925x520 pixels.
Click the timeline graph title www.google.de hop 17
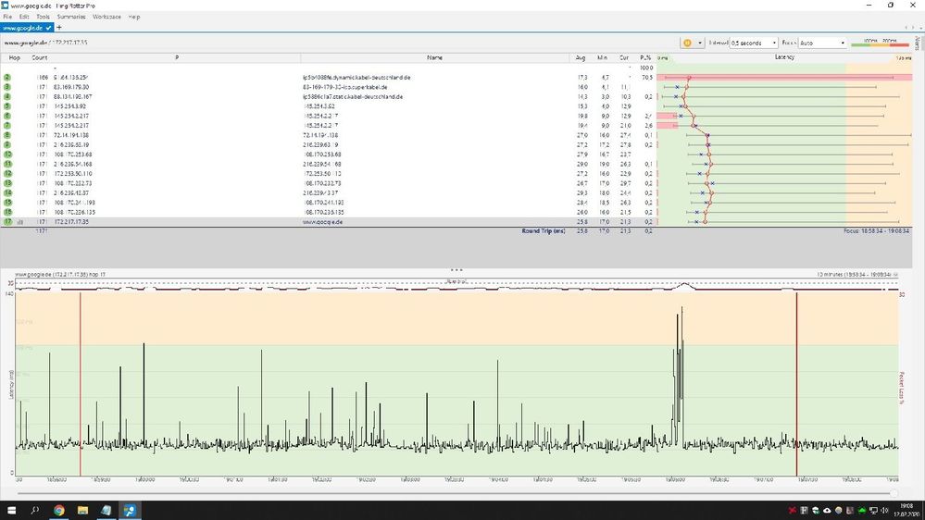60,274
